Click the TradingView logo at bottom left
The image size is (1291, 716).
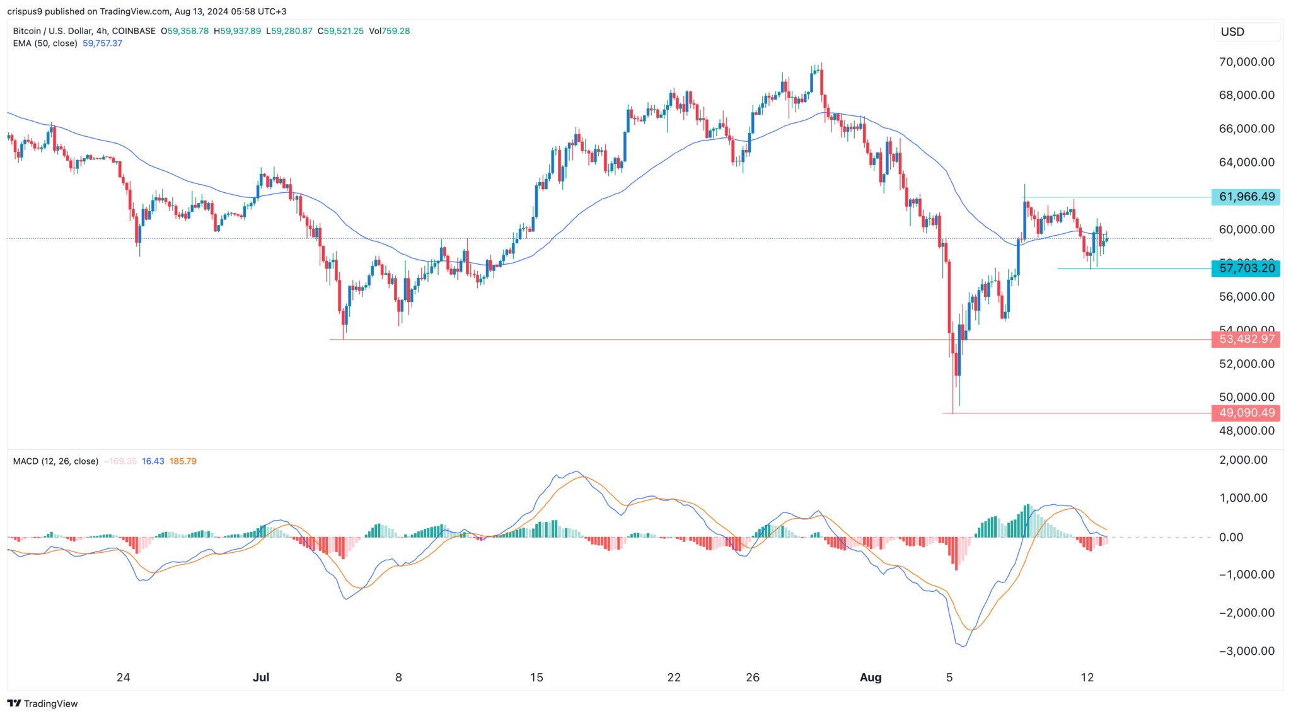[x=43, y=703]
